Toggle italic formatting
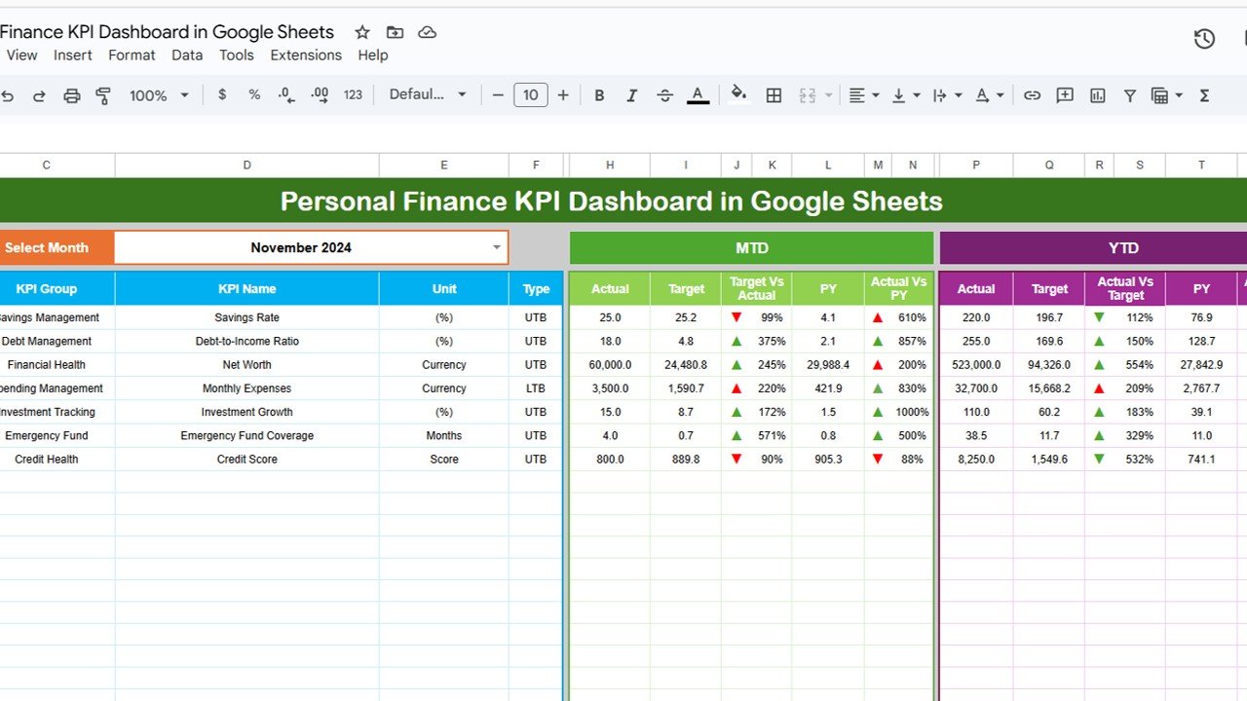This screenshot has height=701, width=1247. (x=631, y=95)
